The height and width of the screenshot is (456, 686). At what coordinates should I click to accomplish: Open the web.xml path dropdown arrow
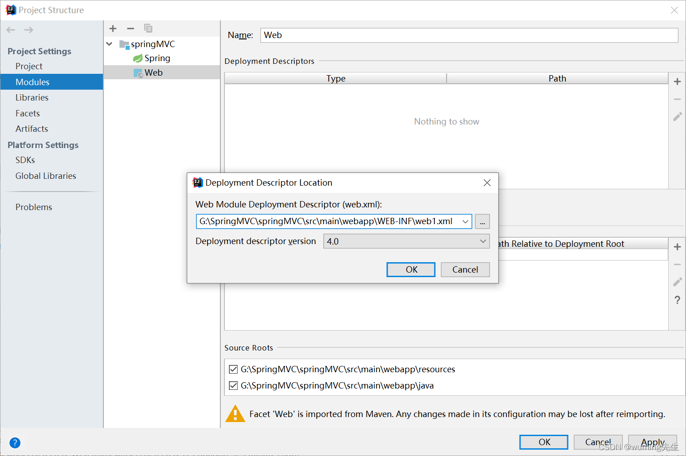coord(465,221)
